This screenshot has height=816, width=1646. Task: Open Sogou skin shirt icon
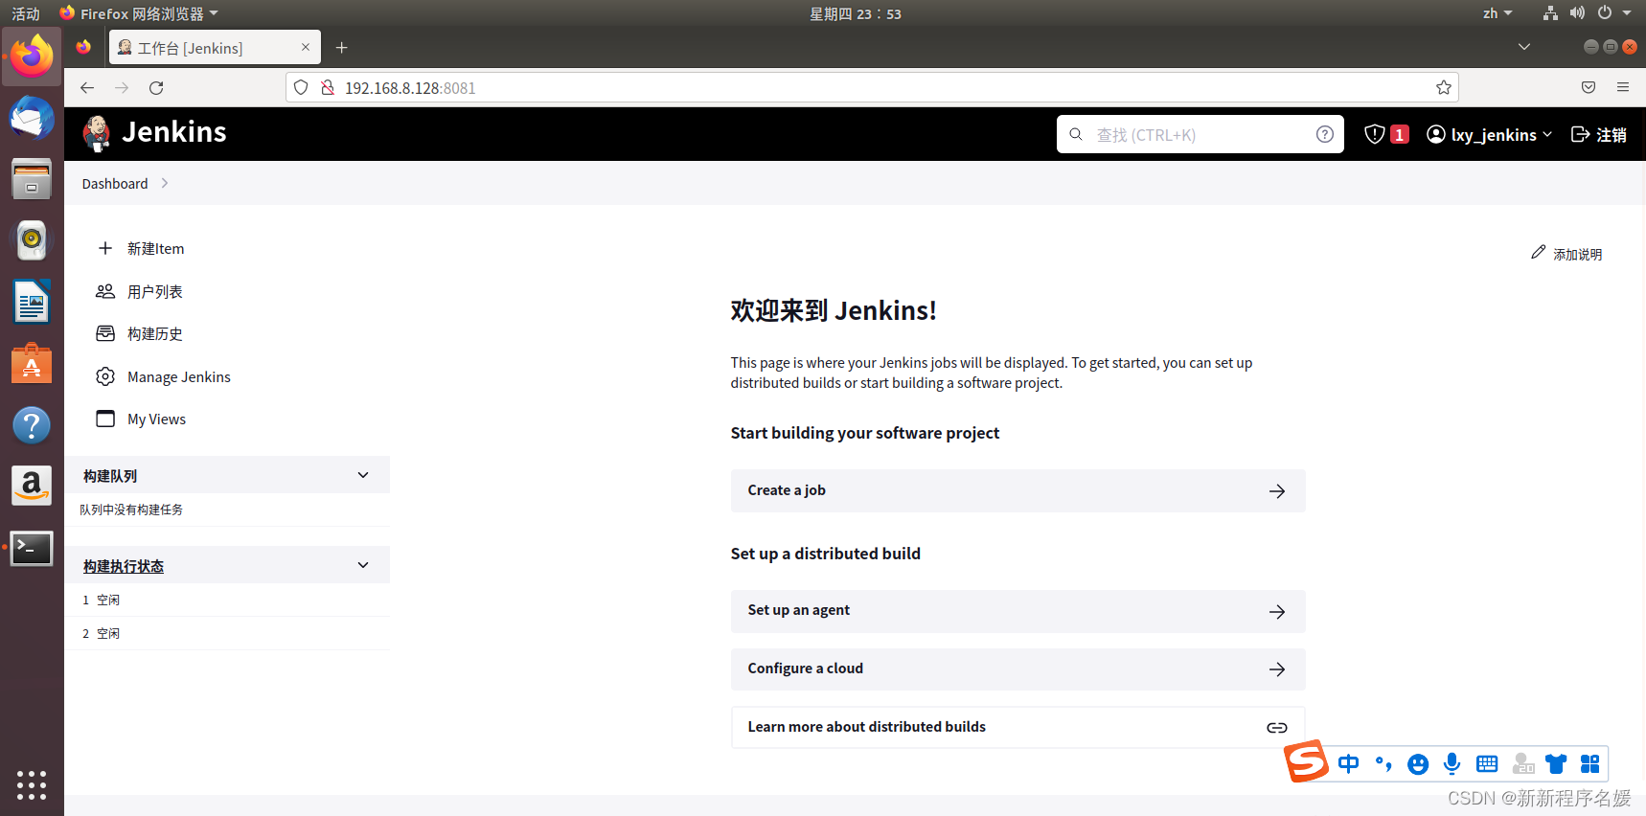point(1556,763)
